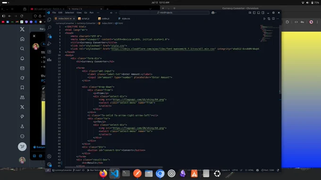The width and height of the screenshot is (321, 180).
Task: Open the Manage gear in VS Code activity bar
Action: (49, 164)
